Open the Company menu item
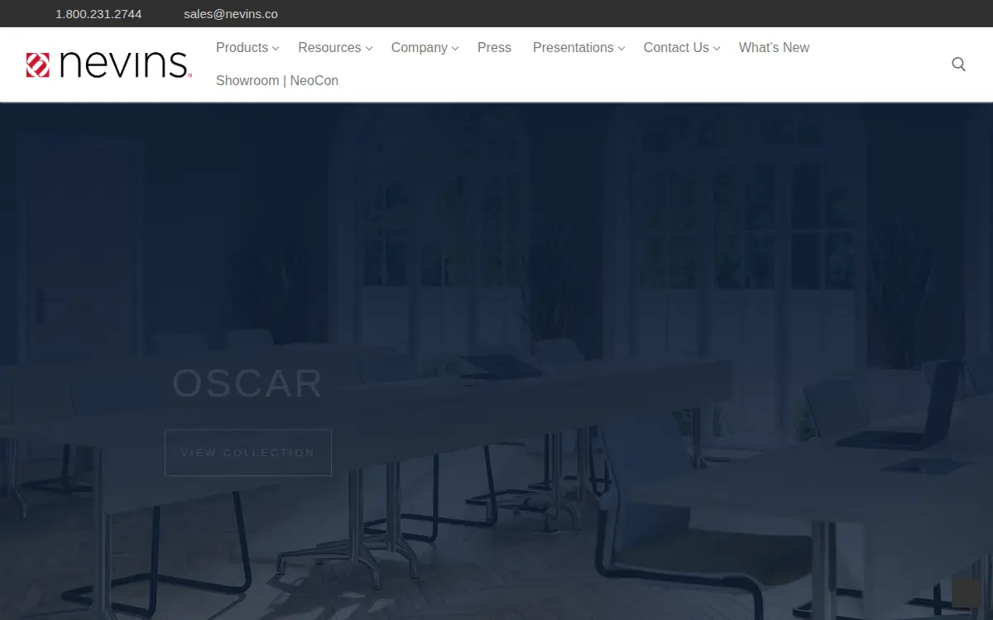993x620 pixels. (x=420, y=48)
